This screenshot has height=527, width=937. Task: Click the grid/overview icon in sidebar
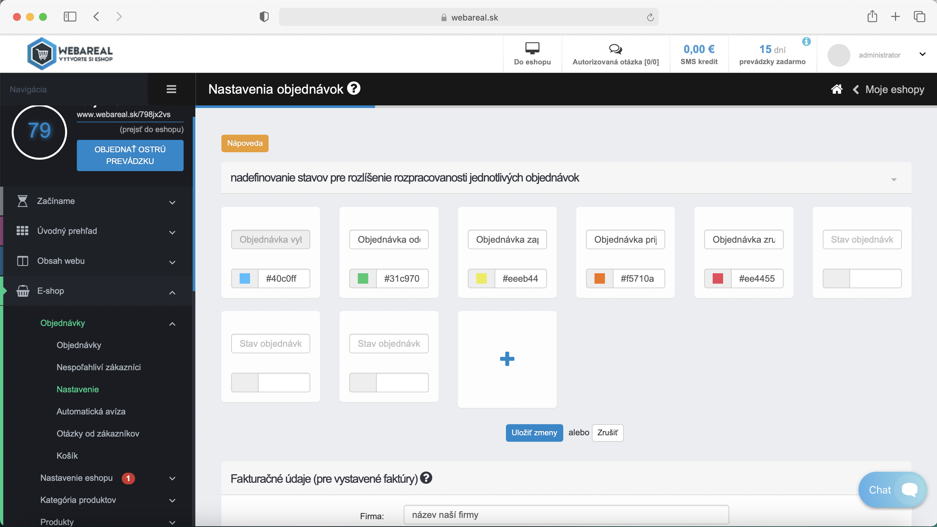pos(23,230)
